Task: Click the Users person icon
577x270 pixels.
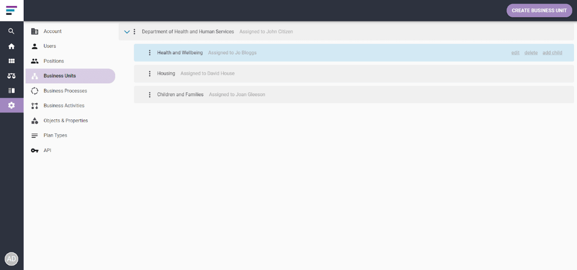Action: (x=35, y=46)
